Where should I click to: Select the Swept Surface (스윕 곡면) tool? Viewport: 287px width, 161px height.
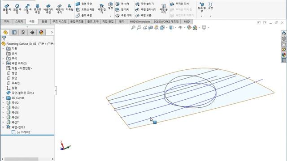click(27, 9)
